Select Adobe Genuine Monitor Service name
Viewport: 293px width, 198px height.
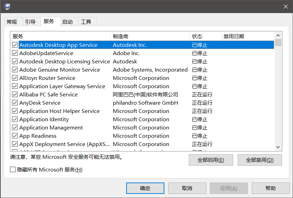coord(59,70)
